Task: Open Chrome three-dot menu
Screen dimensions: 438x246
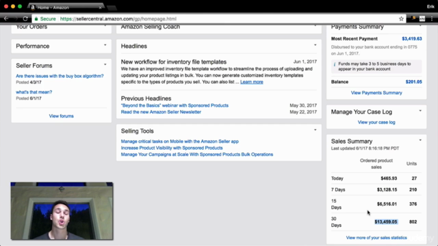Action: pyautogui.click(x=432, y=18)
